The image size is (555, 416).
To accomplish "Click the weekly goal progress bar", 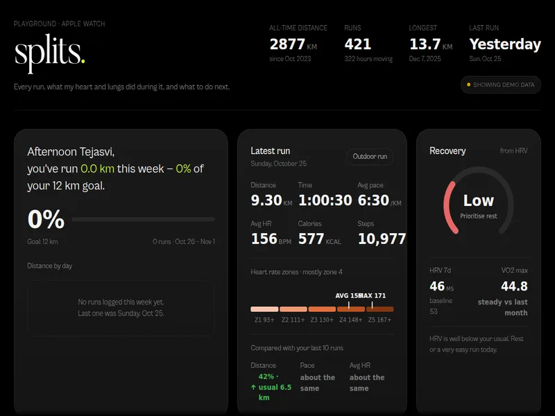I will point(144,219).
